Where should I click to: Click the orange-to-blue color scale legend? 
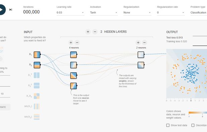click(198, 113)
